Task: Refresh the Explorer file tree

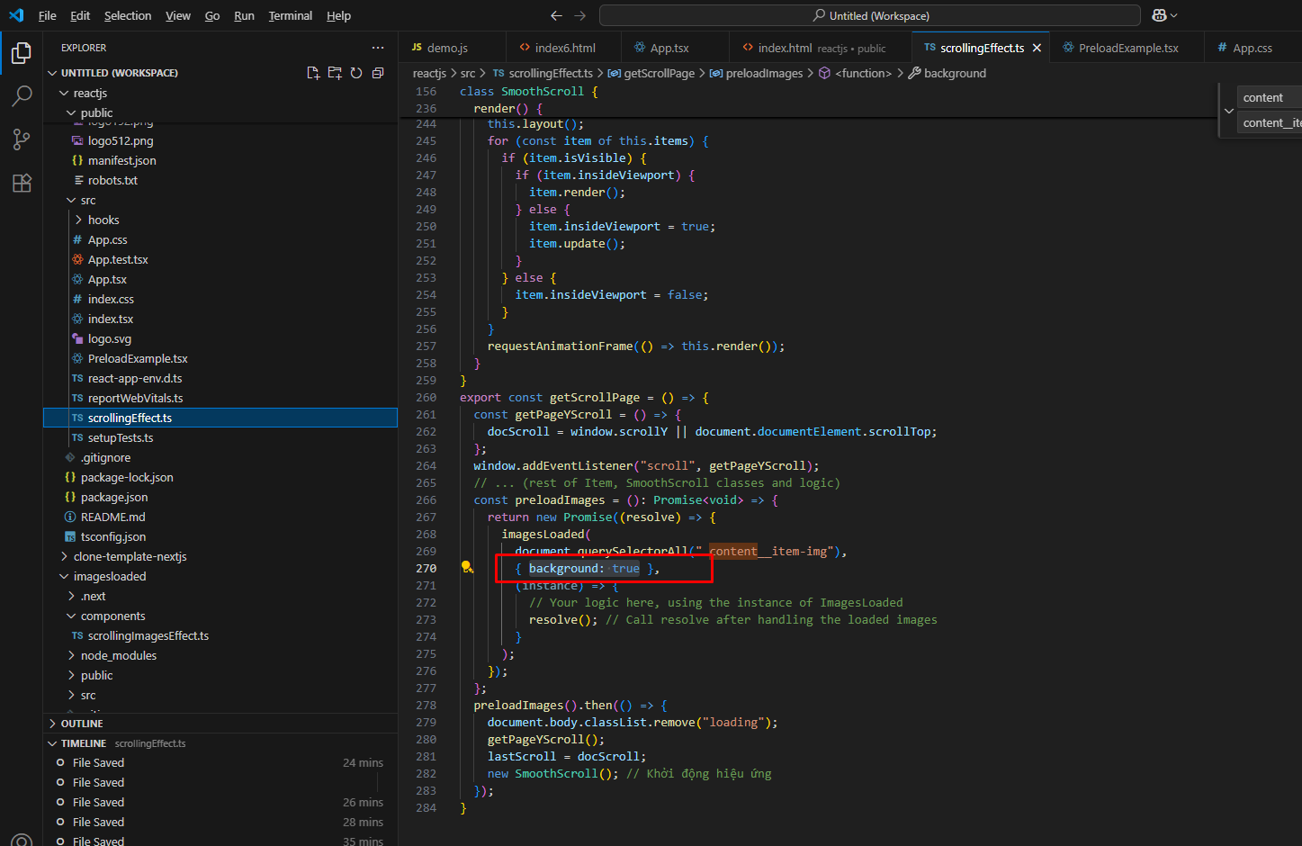Action: coord(356,73)
